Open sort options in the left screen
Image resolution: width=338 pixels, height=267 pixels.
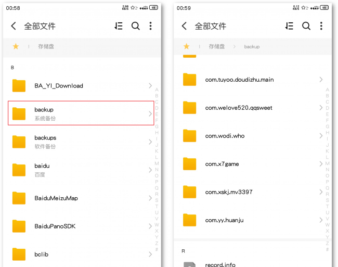[119, 26]
